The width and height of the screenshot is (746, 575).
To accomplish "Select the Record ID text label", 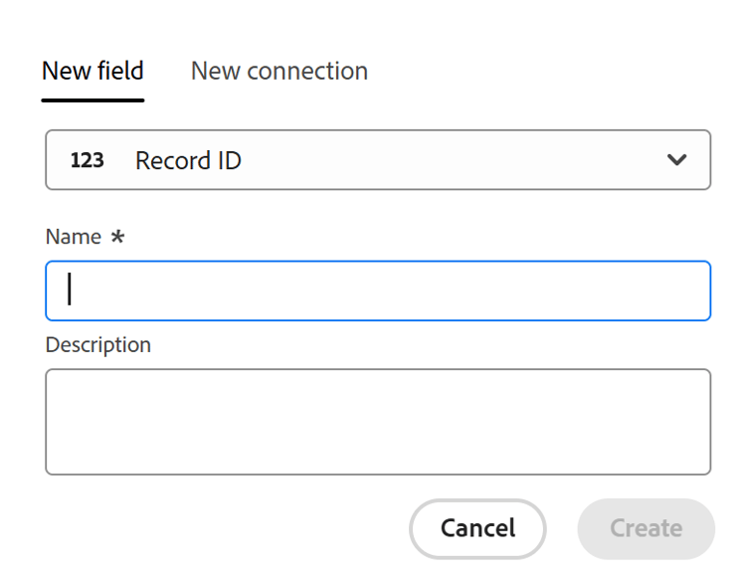I will (188, 160).
